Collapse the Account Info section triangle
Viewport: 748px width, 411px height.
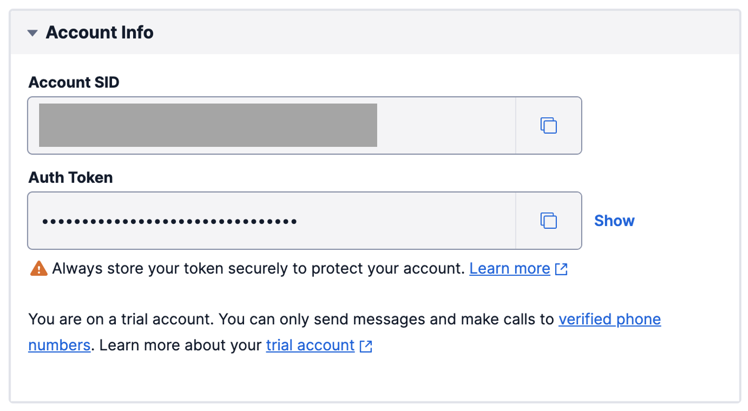33,33
